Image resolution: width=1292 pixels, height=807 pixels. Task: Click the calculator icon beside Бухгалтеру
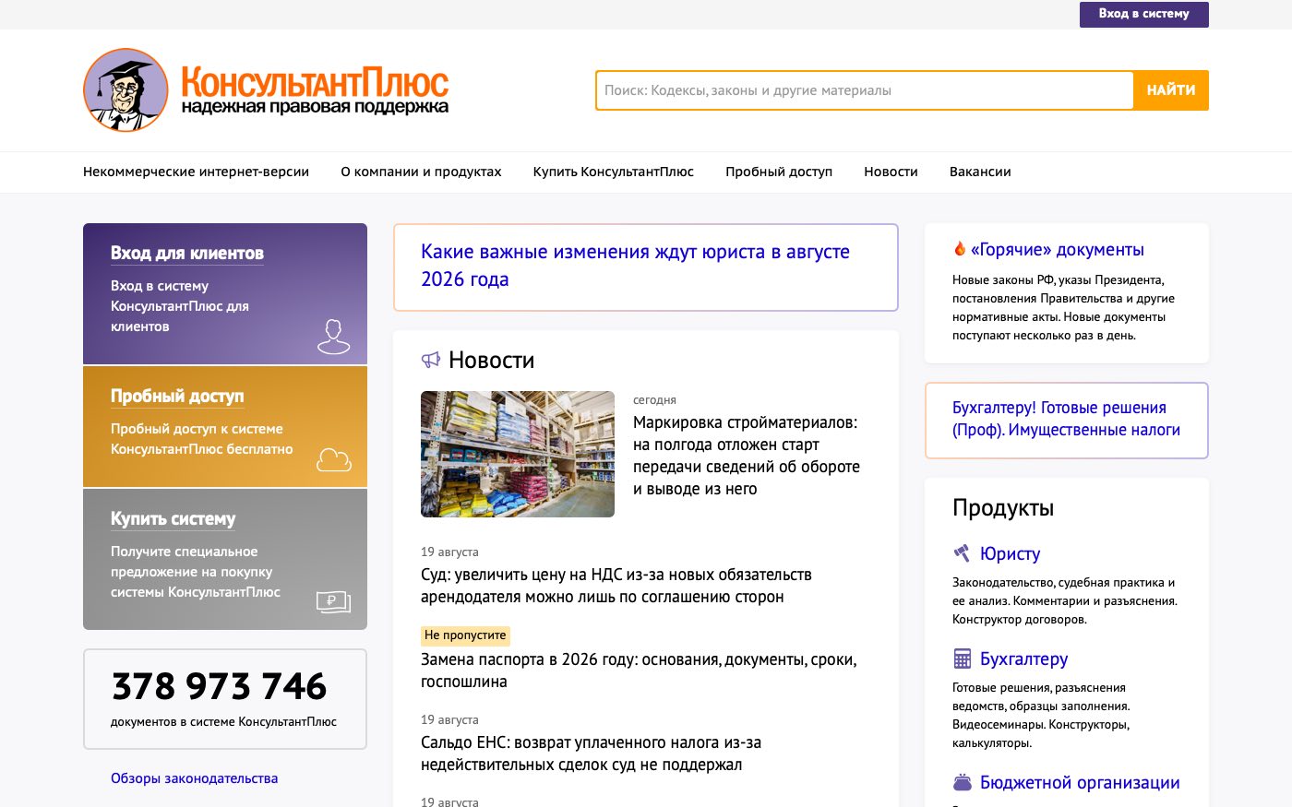962,659
